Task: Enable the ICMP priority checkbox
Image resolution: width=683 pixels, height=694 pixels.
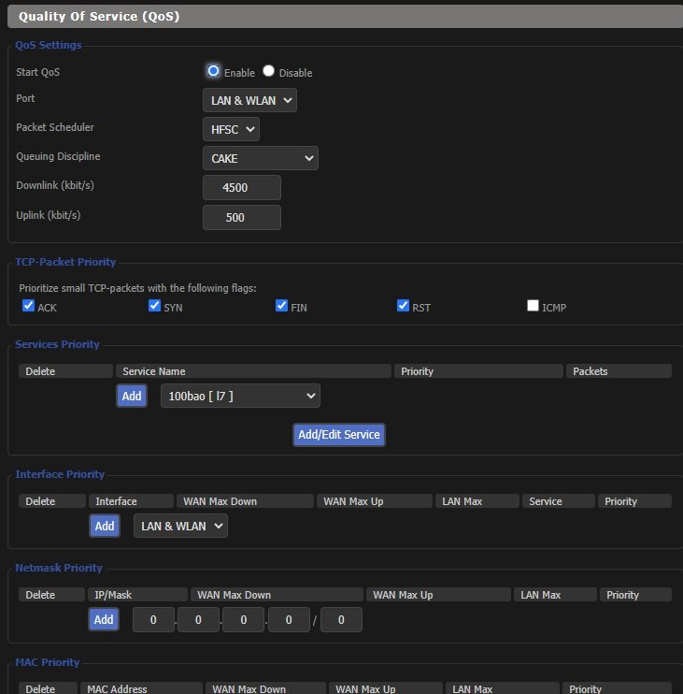Action: [533, 306]
